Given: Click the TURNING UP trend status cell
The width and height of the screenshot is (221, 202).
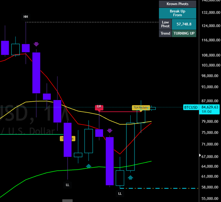Looking at the screenshot, I should (184, 33).
